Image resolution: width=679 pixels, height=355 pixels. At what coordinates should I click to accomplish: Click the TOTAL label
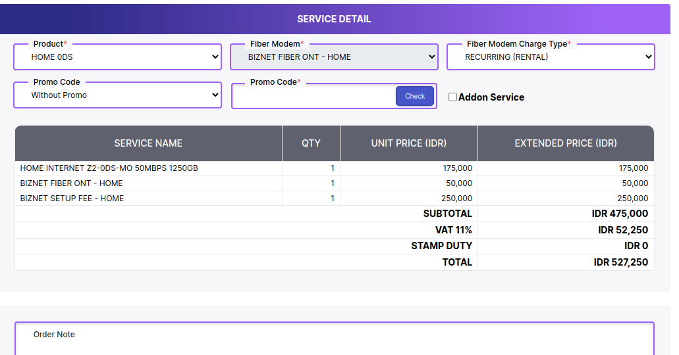coord(457,262)
